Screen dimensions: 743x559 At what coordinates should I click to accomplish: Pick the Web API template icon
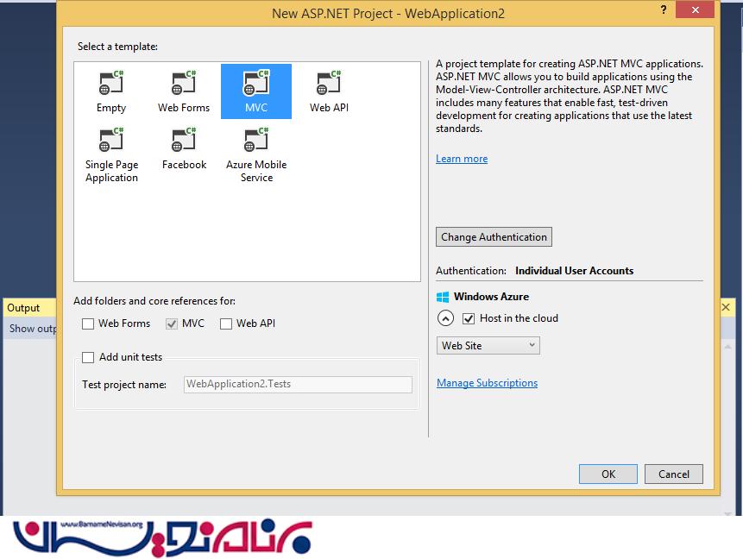pyautogui.click(x=329, y=85)
